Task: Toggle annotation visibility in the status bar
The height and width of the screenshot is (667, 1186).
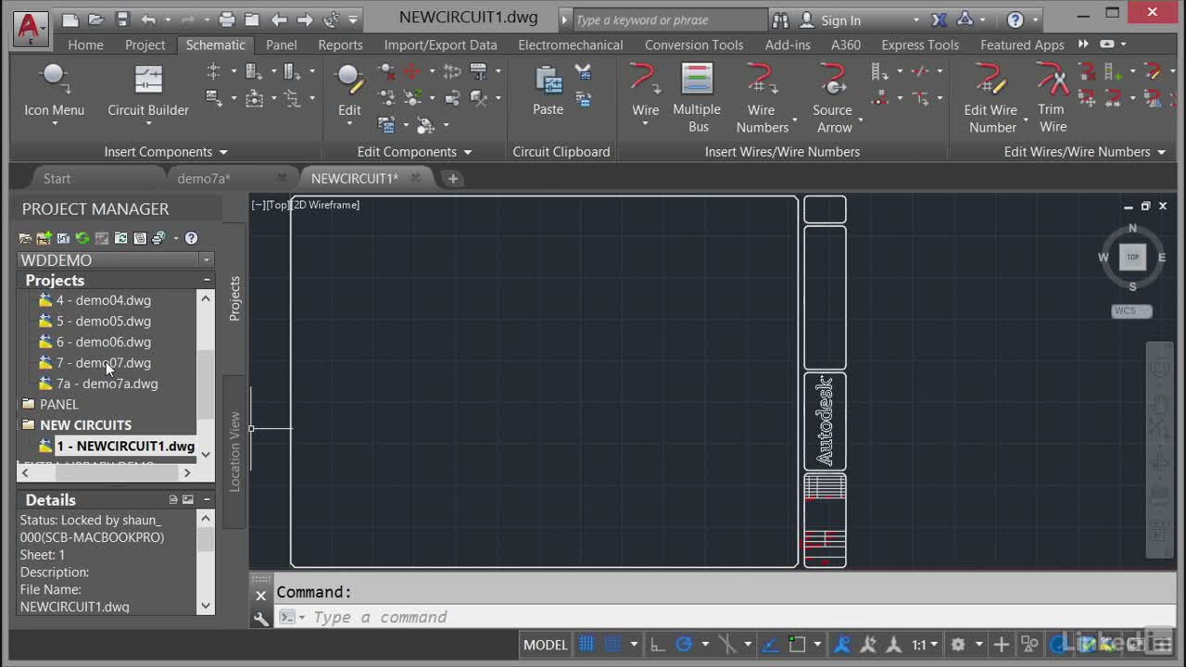Action: [843, 645]
